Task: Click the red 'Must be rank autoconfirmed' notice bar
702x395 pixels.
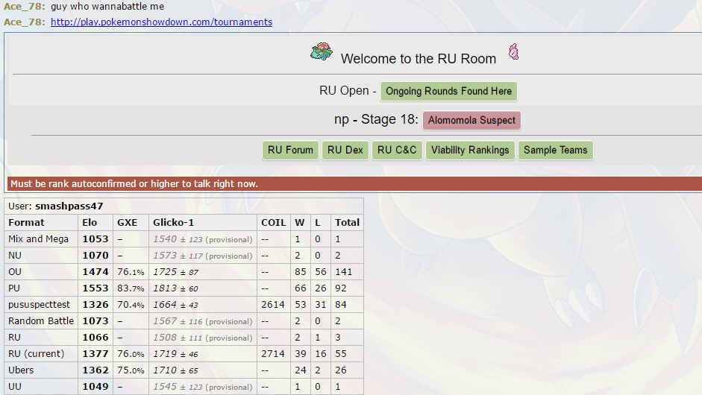Action: [354, 183]
